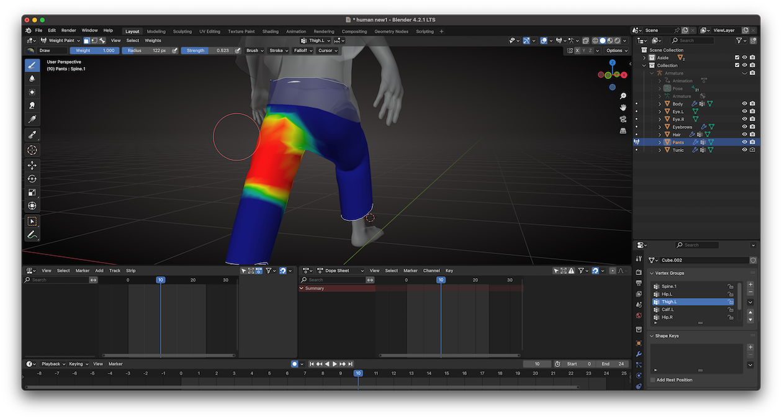Enable the Add Rest Position checkbox

click(x=652, y=380)
